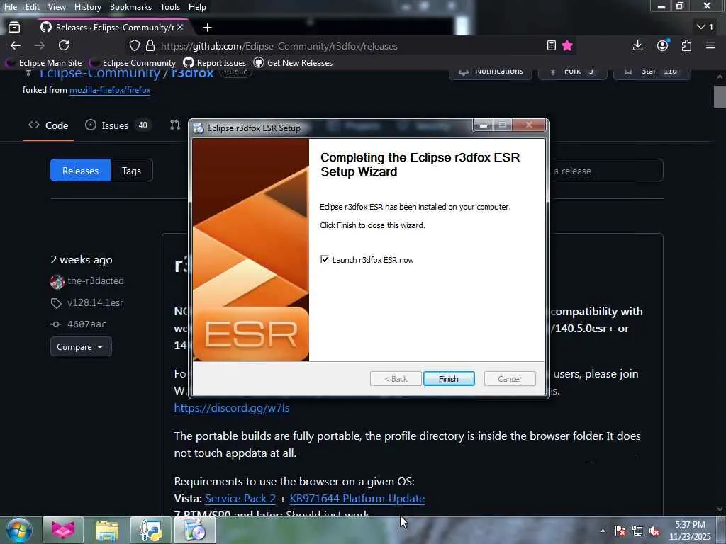Open the extensions puzzle icon
Viewport: 726px width, 544px height.
(686, 45)
